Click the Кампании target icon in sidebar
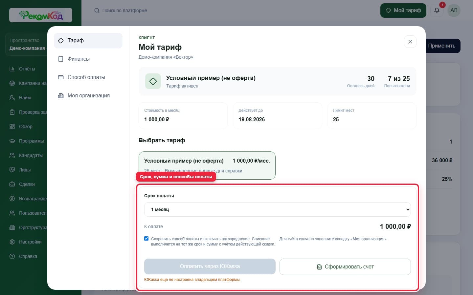 [12, 83]
